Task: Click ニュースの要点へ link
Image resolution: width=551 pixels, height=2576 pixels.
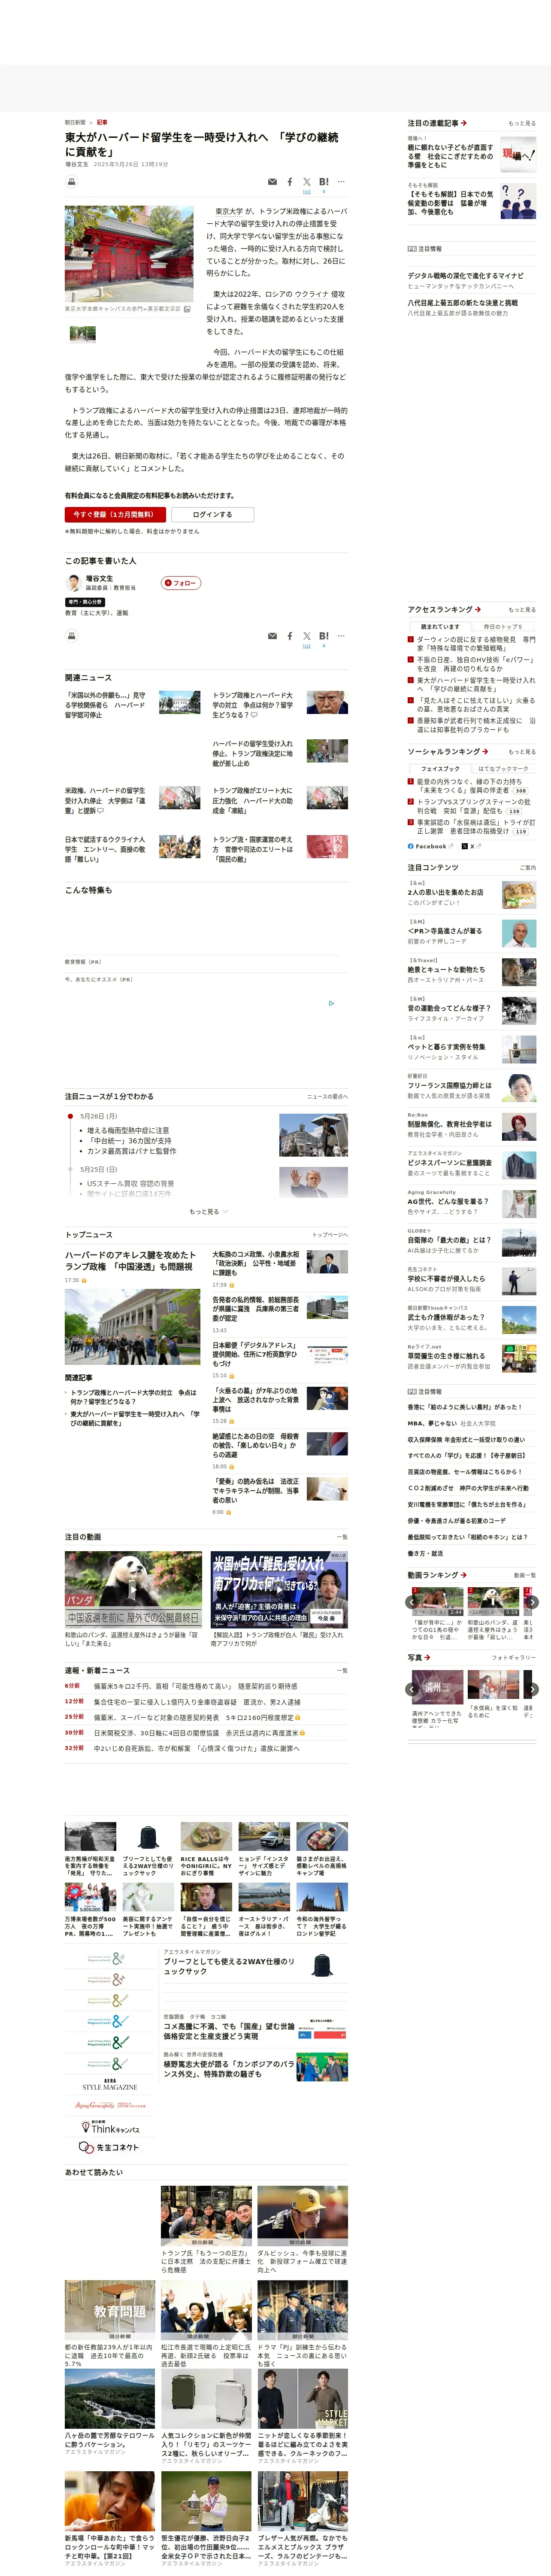Action: pyautogui.click(x=327, y=1096)
